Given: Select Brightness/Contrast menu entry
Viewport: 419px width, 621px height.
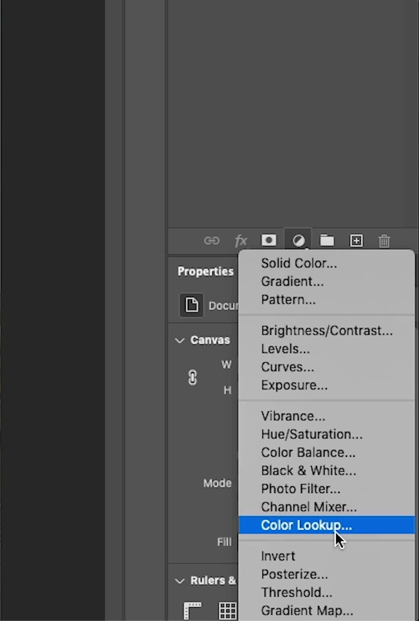Looking at the screenshot, I should coord(326,331).
